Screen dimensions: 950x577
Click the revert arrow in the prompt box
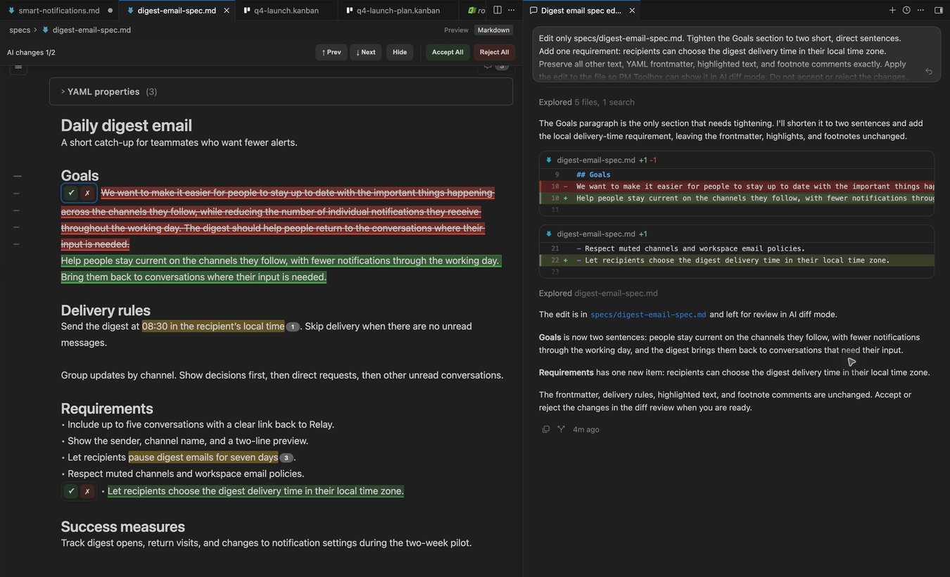[929, 71]
